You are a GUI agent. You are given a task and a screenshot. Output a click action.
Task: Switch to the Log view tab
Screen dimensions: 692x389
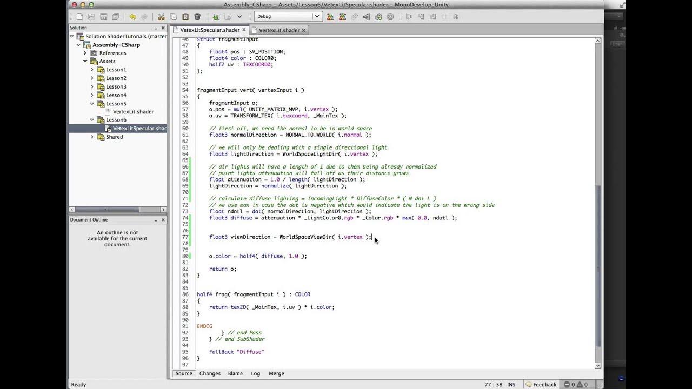[256, 373]
